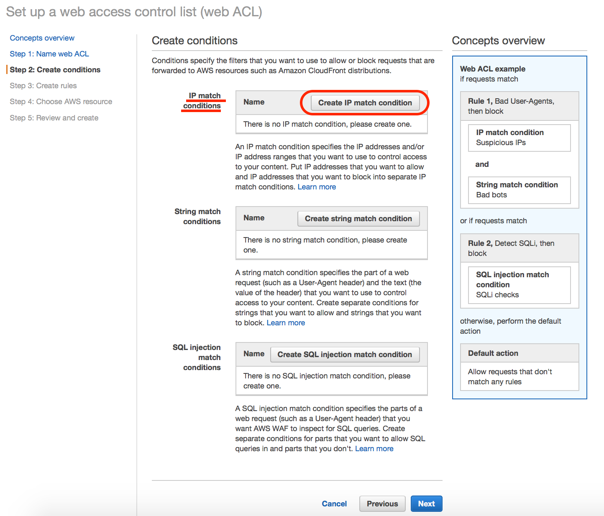Open Learn more about string match conditions

coord(286,322)
